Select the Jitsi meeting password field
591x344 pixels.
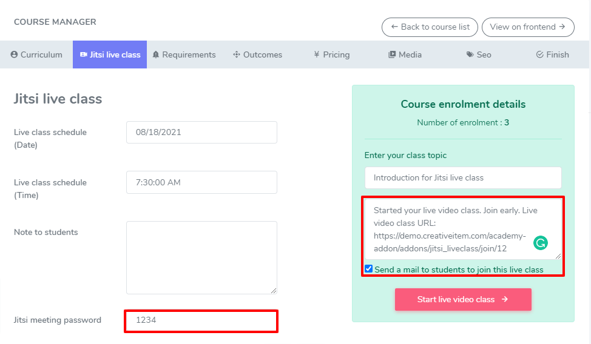pyautogui.click(x=201, y=320)
